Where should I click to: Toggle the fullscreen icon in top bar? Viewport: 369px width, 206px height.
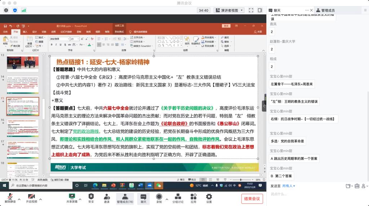point(250,10)
